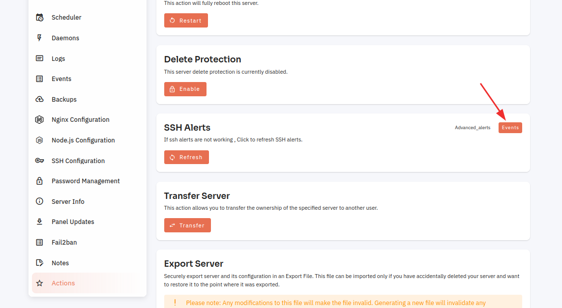The width and height of the screenshot is (562, 308).
Task: Click the Export Server heading
Action: [x=194, y=264]
